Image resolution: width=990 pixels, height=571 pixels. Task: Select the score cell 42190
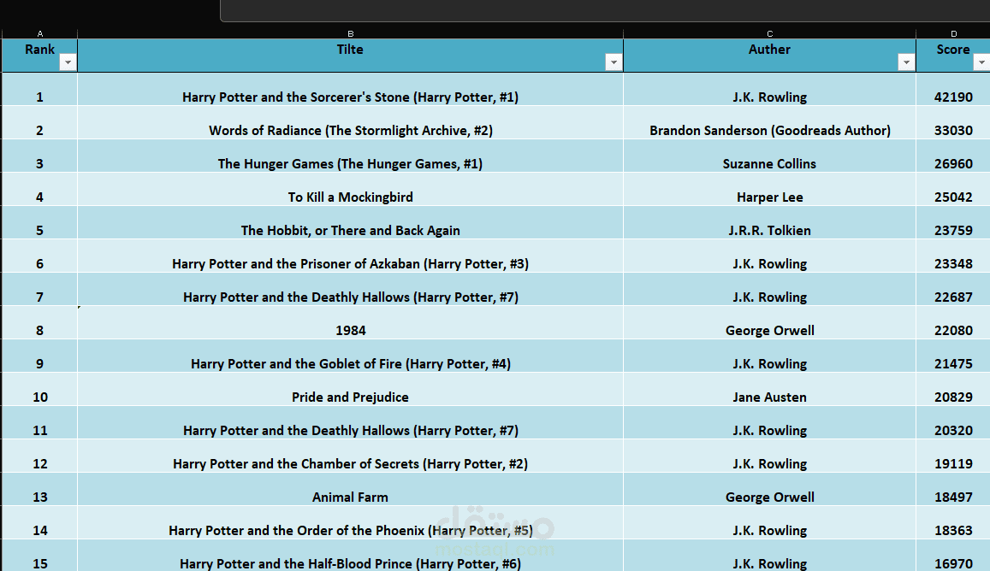[953, 90]
